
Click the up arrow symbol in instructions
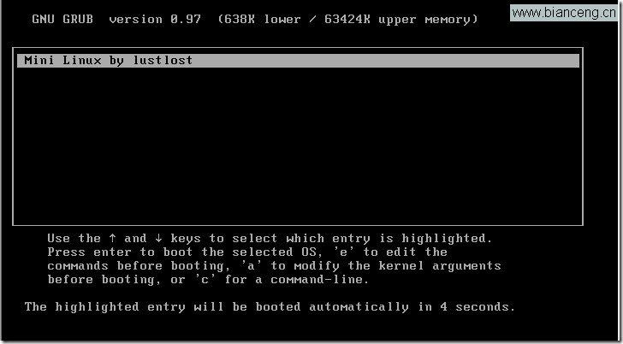pos(113,239)
